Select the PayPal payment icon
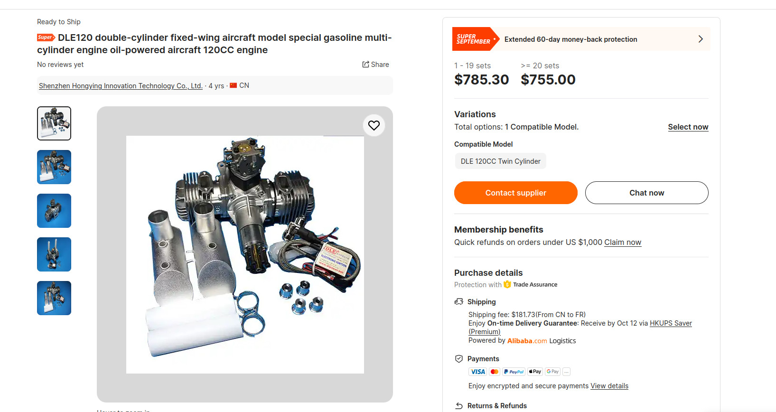 point(514,371)
